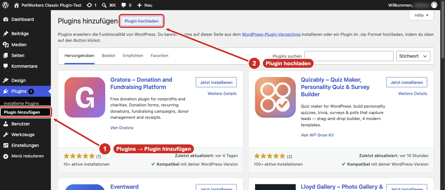Open Installierte Plugins submenu item

coord(21,103)
